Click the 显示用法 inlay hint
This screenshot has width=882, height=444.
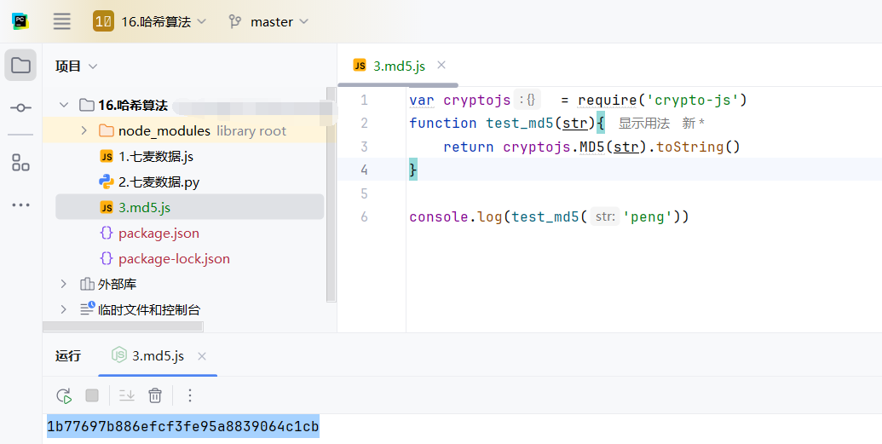coord(643,124)
